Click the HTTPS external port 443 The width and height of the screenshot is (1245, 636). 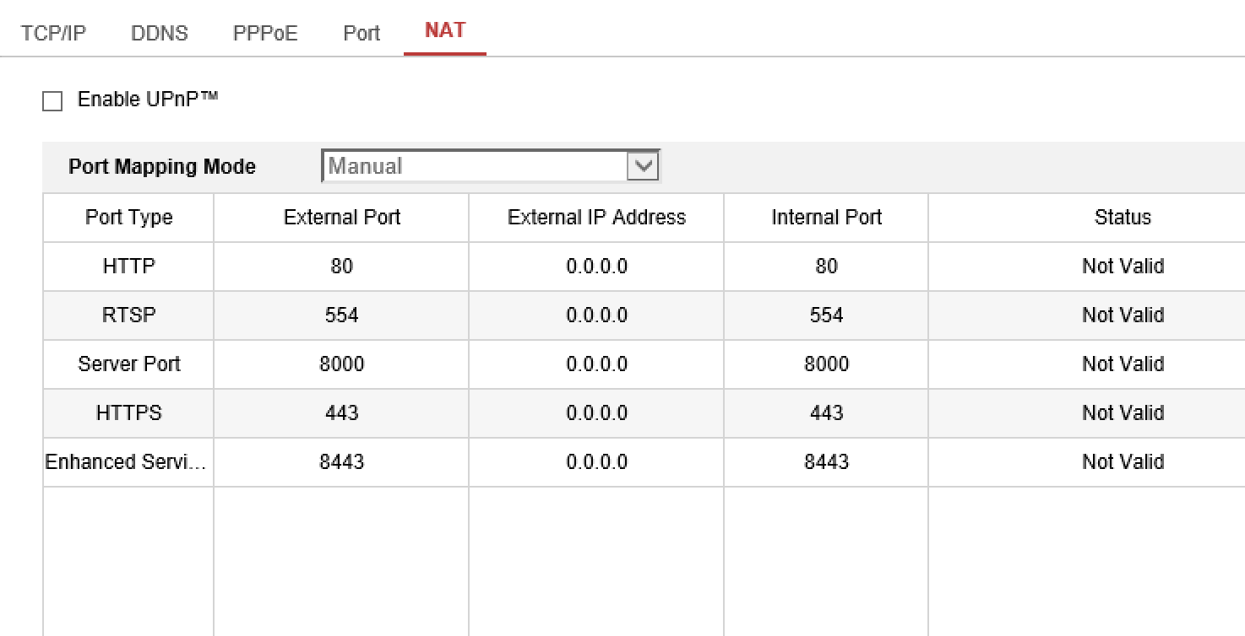pos(341,413)
